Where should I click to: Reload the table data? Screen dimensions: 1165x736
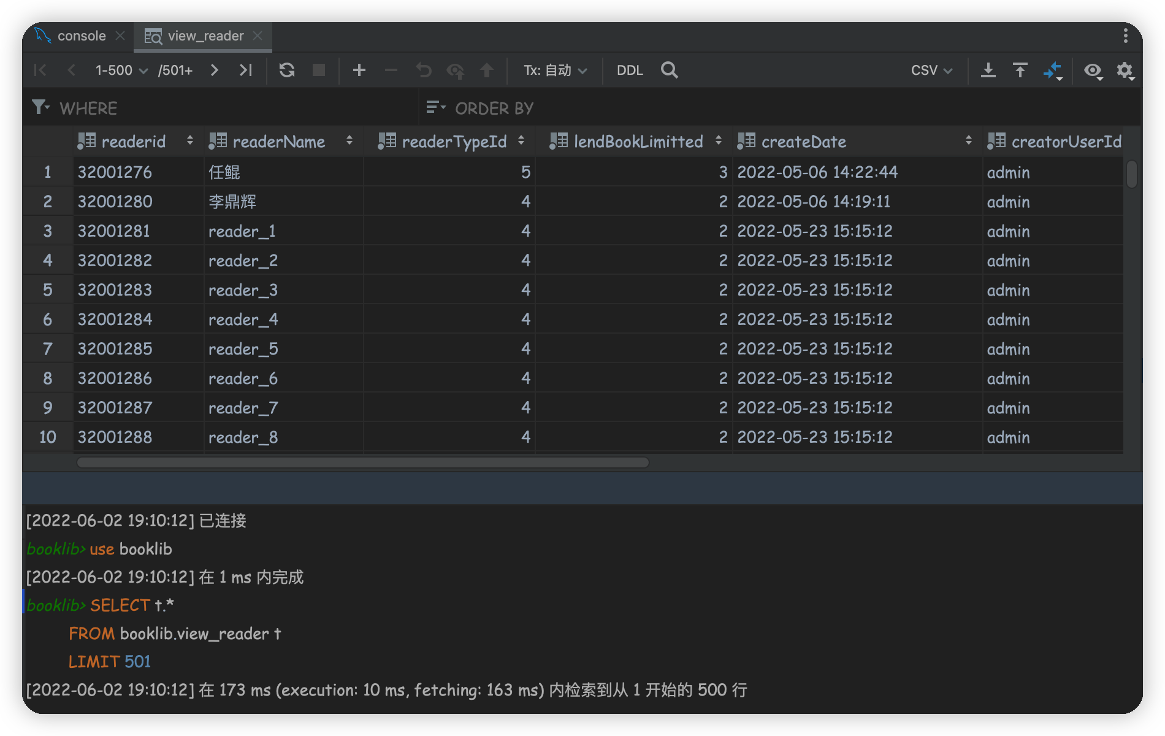pyautogui.click(x=287, y=70)
